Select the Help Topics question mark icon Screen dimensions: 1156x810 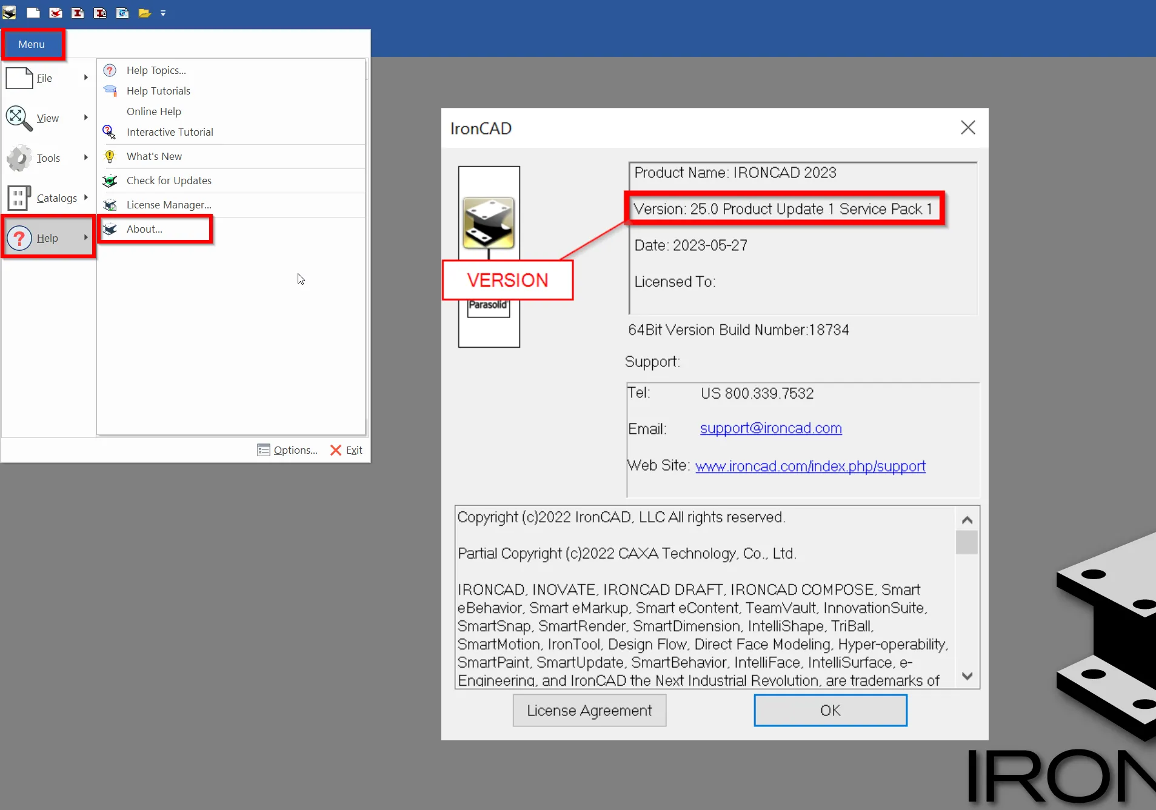110,70
